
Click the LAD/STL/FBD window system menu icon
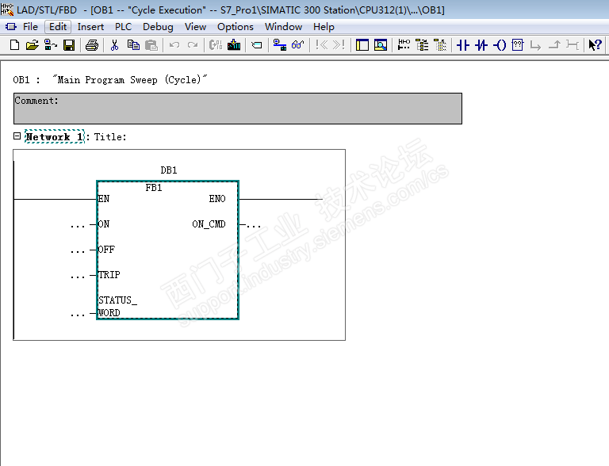coord(7,10)
